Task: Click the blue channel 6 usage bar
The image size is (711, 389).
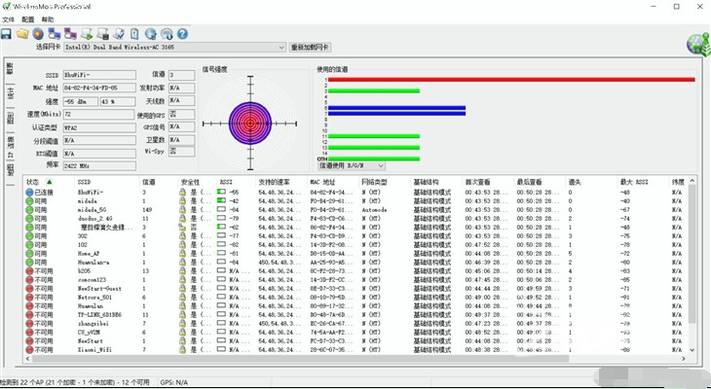Action: 396,108
